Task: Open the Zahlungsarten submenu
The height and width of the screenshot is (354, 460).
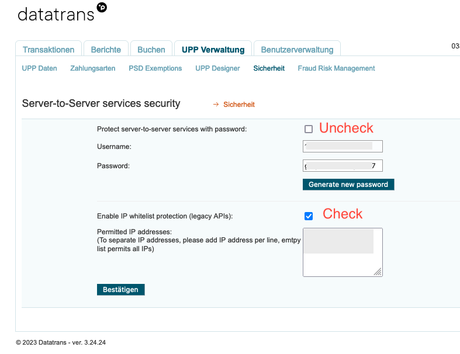Action: pos(93,68)
